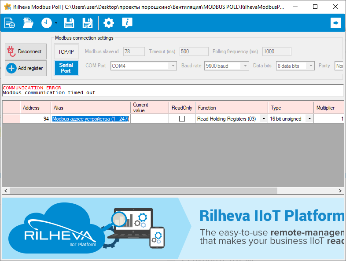The height and width of the screenshot is (261, 346).
Task: Click the Alias column header
Action: (x=90, y=108)
